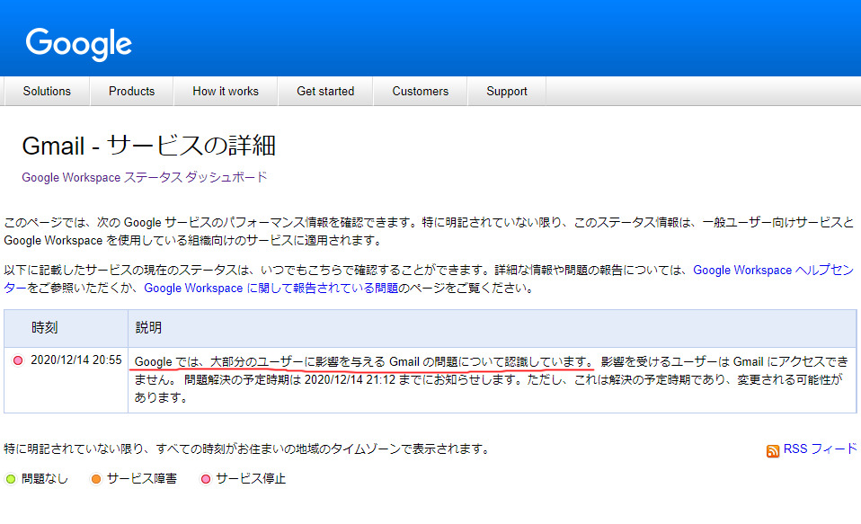
Task: Click the orange RSS feed icon
Action: (x=773, y=451)
